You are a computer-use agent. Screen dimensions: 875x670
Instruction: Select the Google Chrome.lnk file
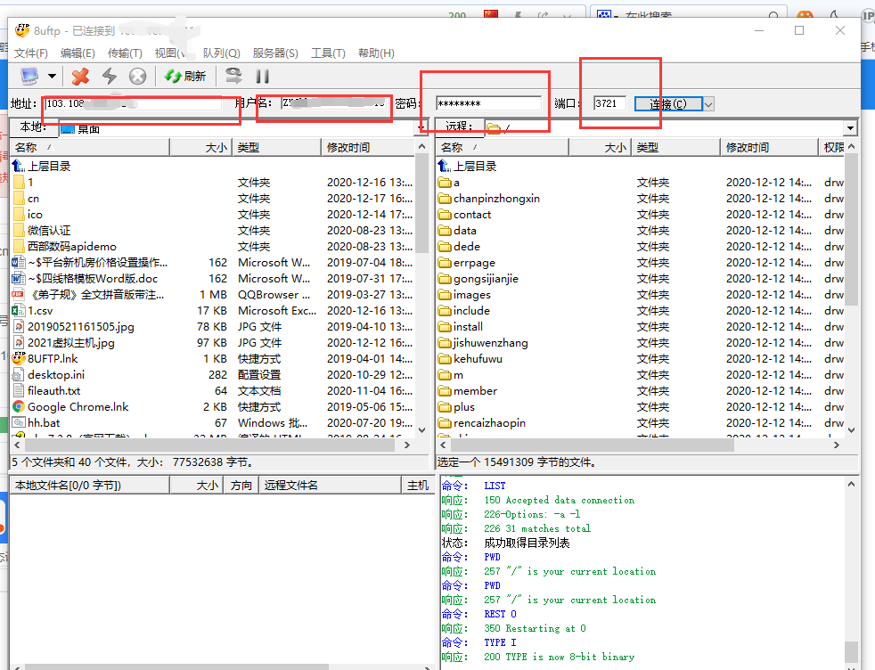pos(78,407)
